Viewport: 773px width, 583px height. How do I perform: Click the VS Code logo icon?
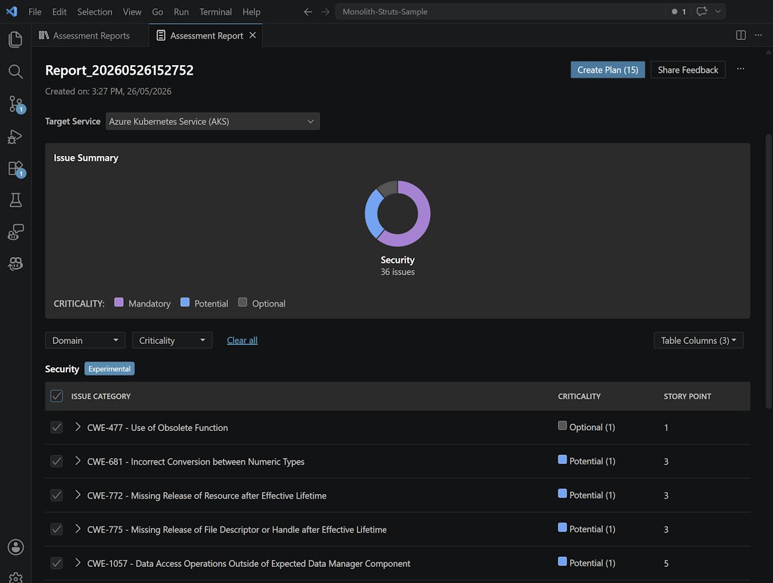pos(11,12)
